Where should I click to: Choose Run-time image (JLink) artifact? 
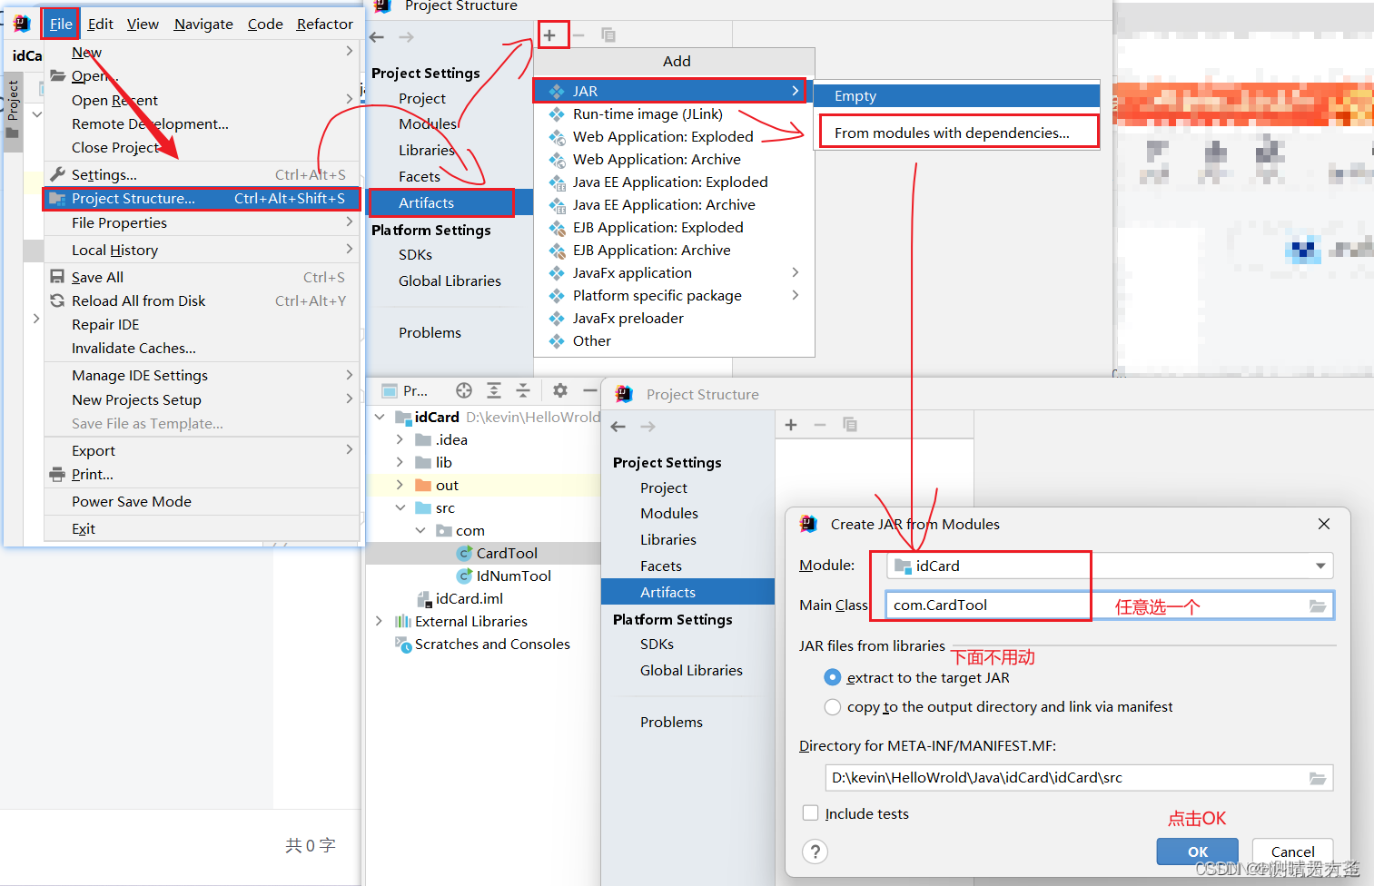click(x=647, y=113)
